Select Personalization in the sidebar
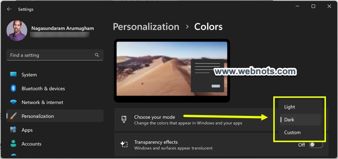Image resolution: width=338 pixels, height=159 pixels. (55, 116)
